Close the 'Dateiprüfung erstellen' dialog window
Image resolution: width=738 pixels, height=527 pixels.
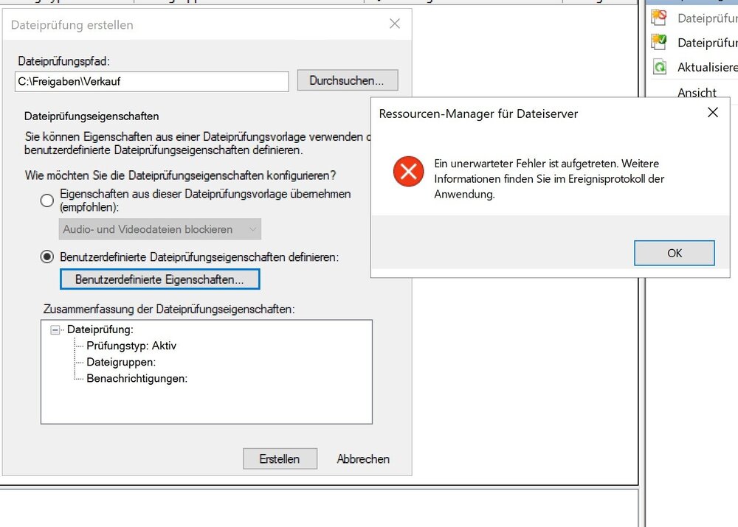(395, 24)
